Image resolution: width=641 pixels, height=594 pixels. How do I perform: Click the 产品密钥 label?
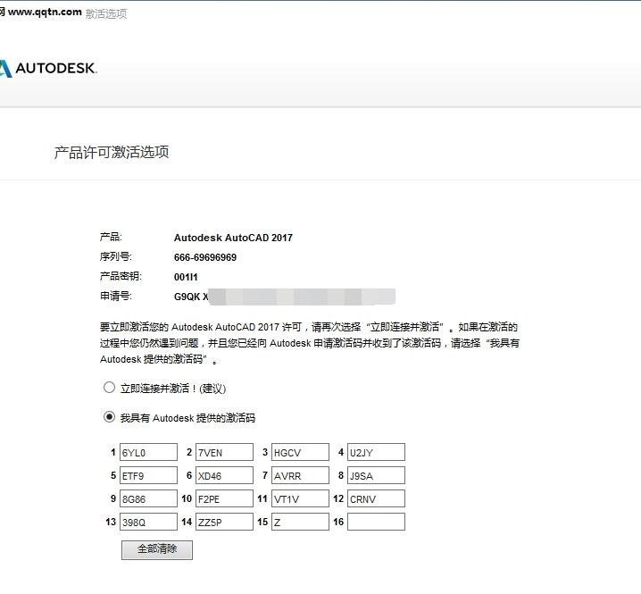pos(121,276)
